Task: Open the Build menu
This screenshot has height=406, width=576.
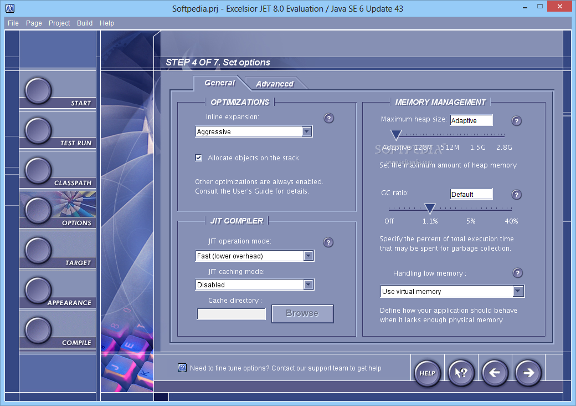Action: coord(85,23)
